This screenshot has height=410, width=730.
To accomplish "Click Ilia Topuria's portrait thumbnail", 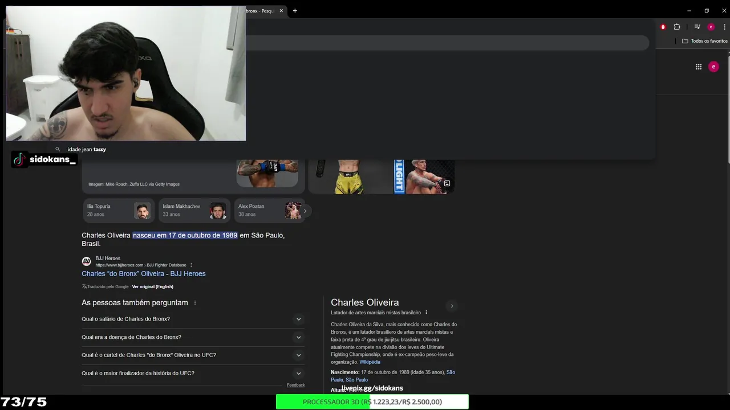I will [142, 211].
